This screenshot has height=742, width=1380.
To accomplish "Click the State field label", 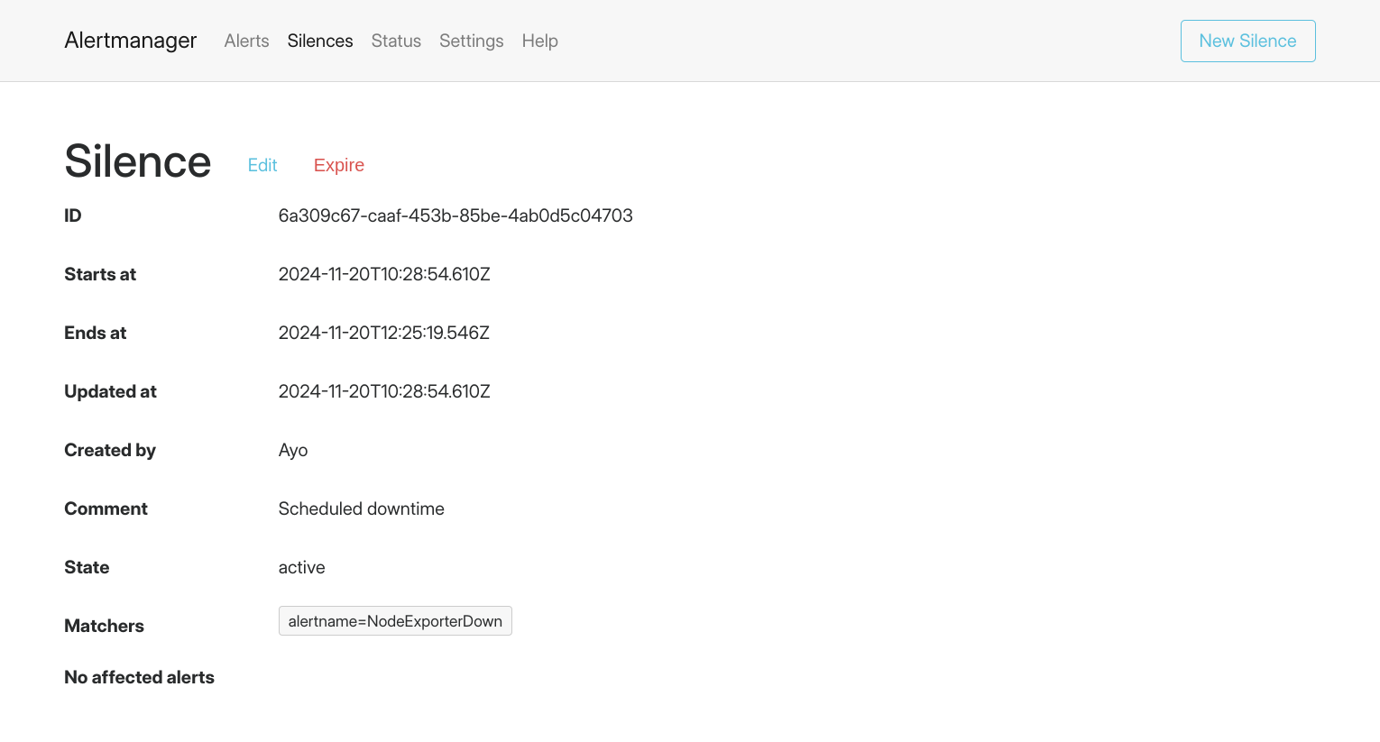I will (x=87, y=567).
